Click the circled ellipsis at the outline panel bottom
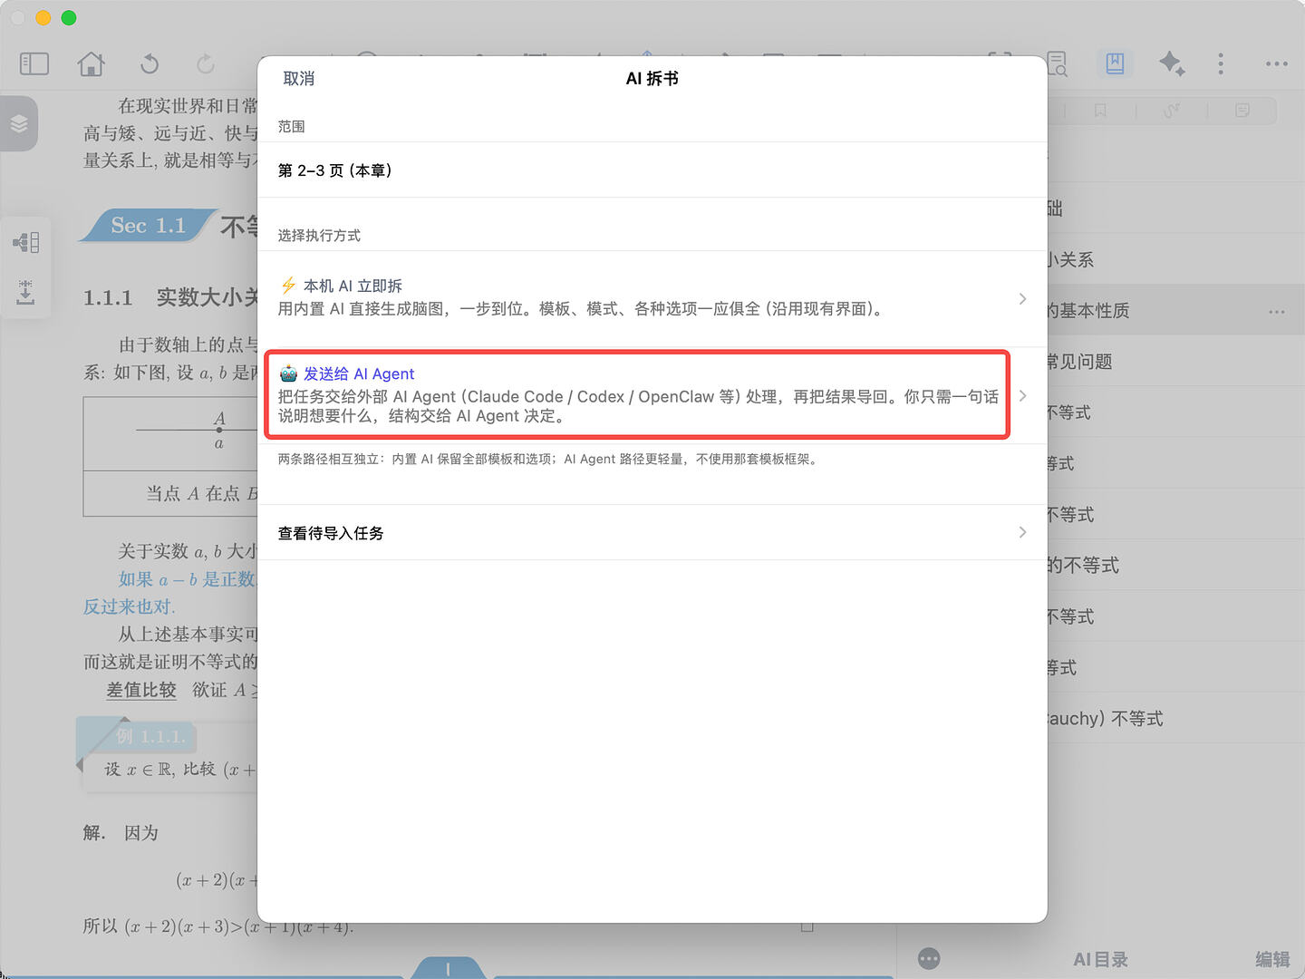This screenshot has height=979, width=1305. [x=929, y=959]
